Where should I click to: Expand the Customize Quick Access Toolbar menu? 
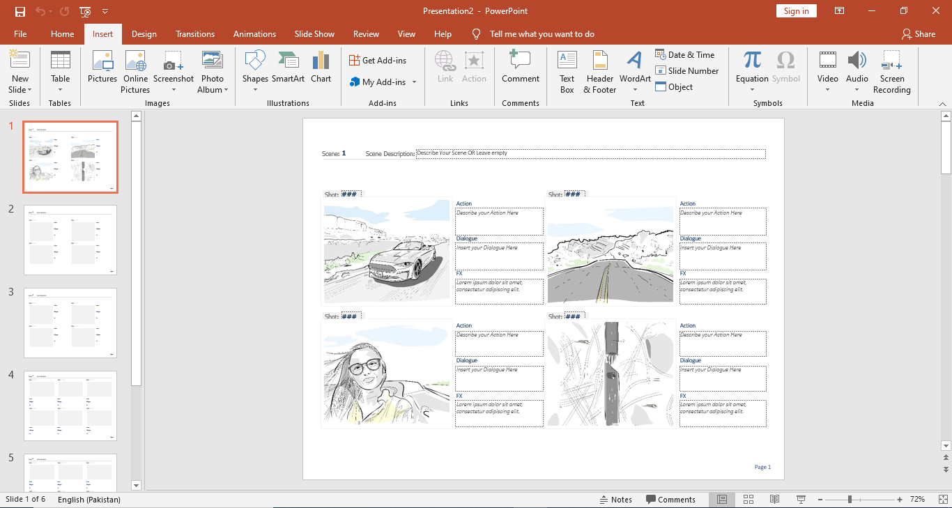click(x=105, y=11)
